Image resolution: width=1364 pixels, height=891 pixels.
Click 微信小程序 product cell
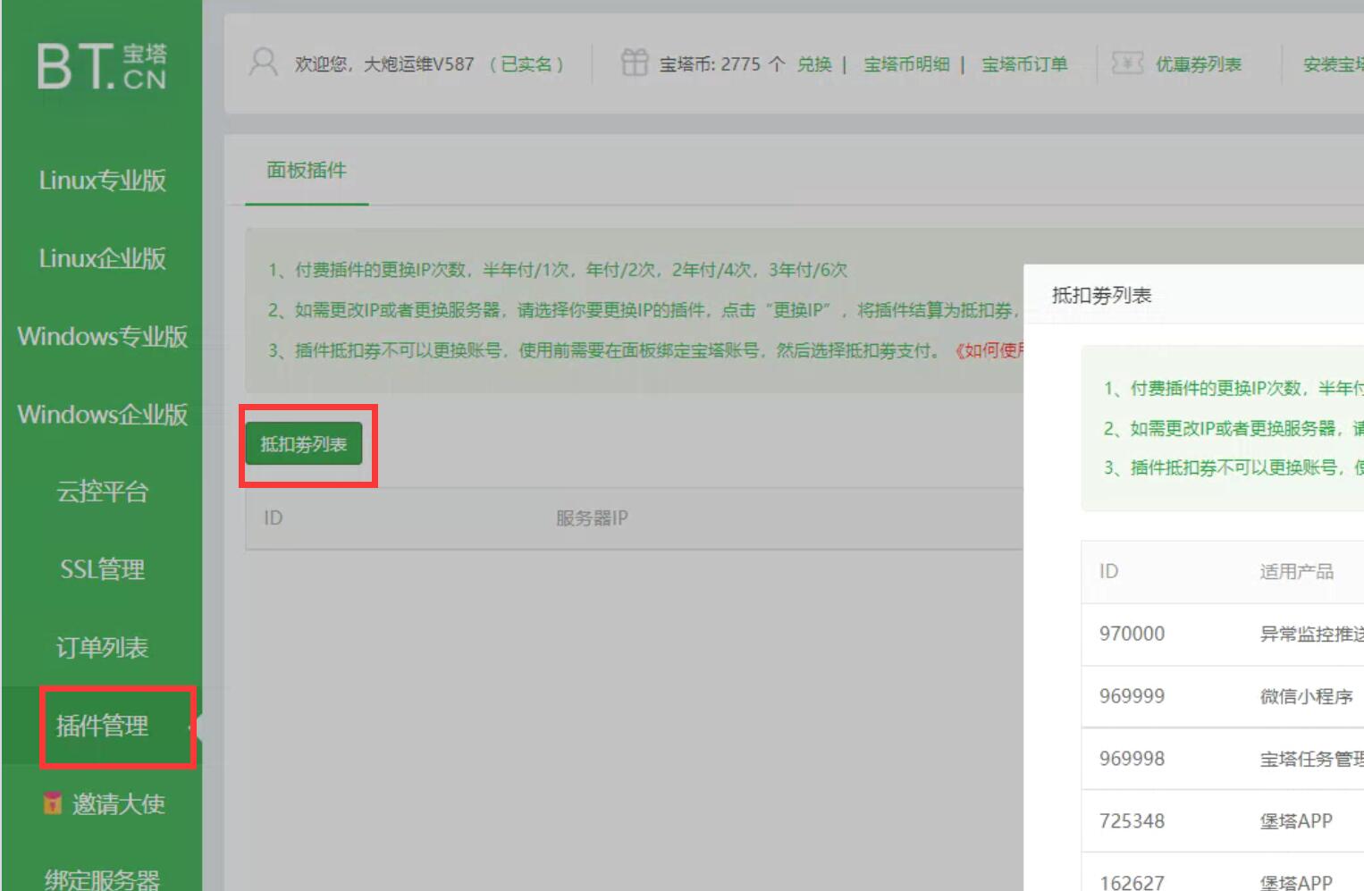point(1306,696)
